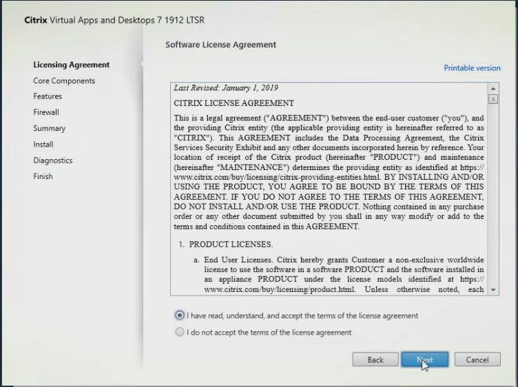Open the Printable version link

point(472,68)
